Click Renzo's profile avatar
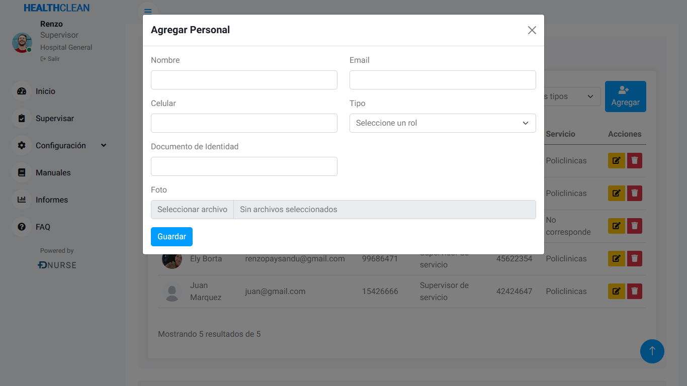Viewport: 687px width, 386px height. 22,43
